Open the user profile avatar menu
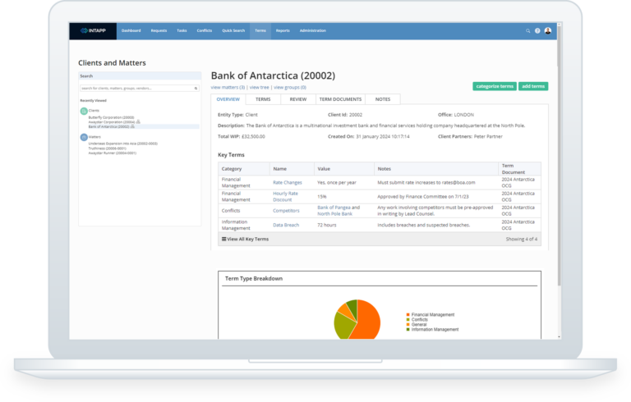 point(548,30)
